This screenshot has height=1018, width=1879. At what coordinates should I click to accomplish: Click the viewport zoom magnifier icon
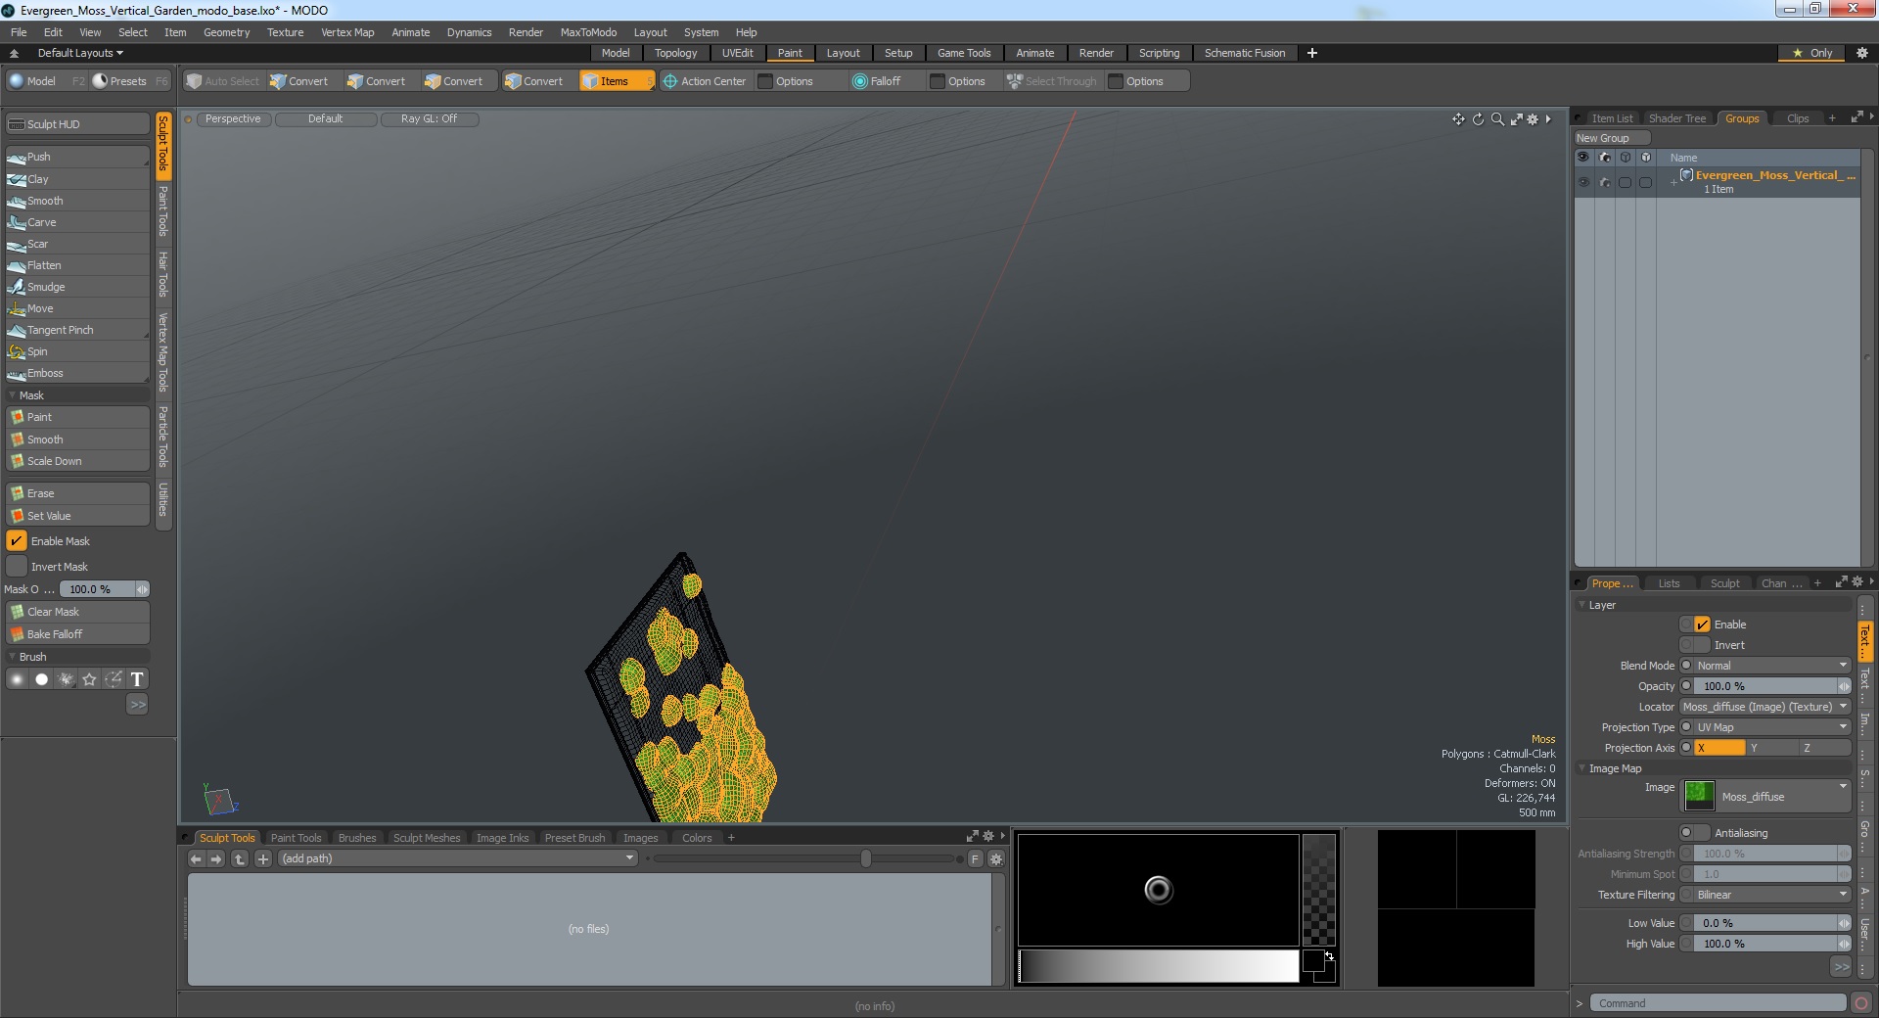pos(1497,119)
